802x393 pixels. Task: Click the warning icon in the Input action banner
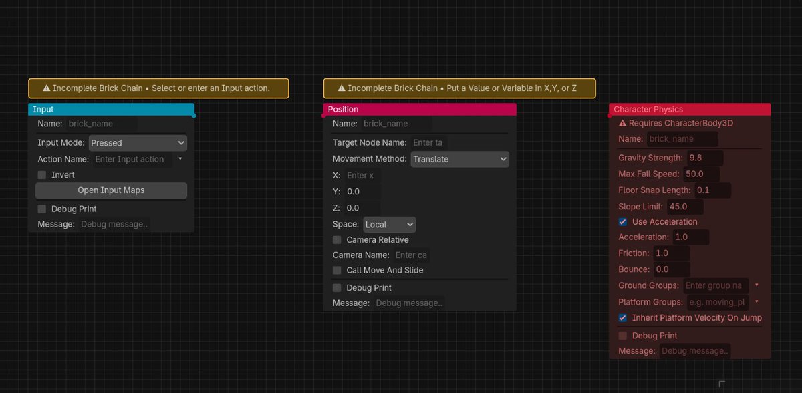(x=47, y=88)
